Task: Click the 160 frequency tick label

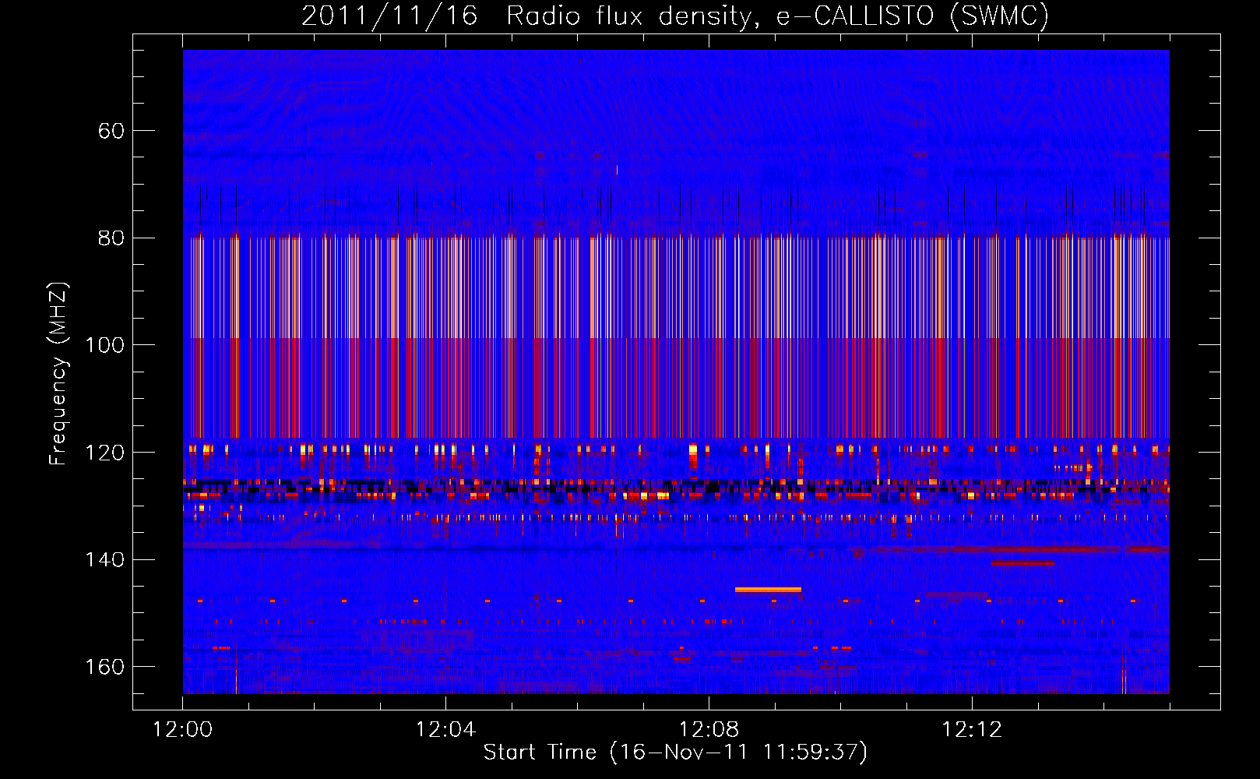Action: (105, 667)
